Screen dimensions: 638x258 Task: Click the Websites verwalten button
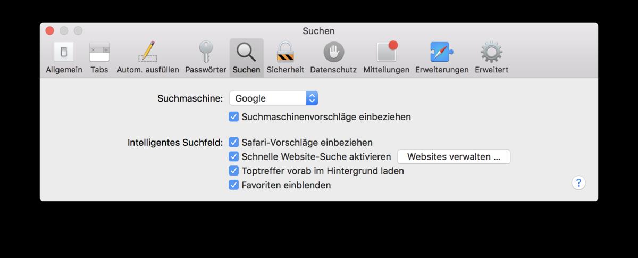point(454,157)
